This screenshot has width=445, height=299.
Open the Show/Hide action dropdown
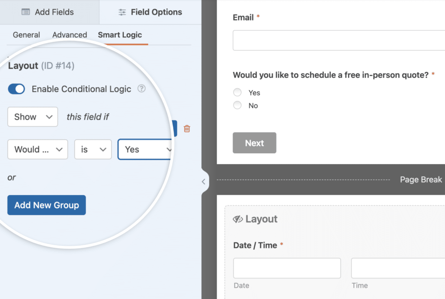coord(32,117)
